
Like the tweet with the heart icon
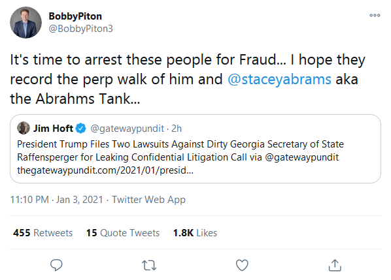[x=242, y=265]
